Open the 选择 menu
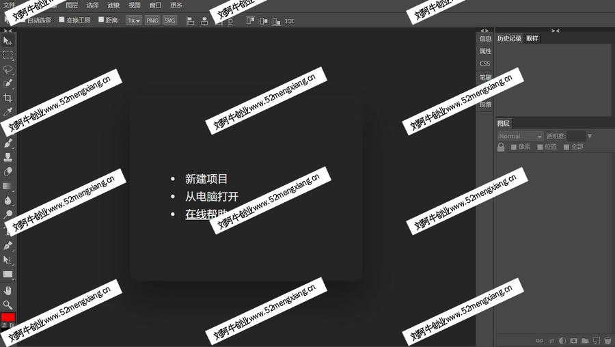 pos(92,5)
